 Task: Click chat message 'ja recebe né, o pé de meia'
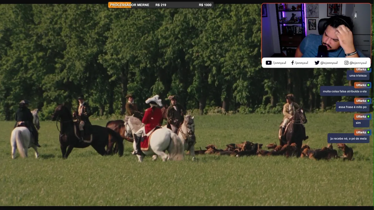pyautogui.click(x=348, y=139)
